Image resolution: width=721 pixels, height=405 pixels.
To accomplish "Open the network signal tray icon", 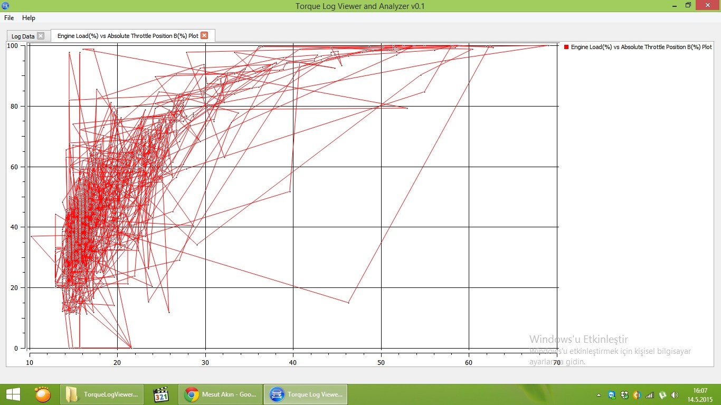I will [x=650, y=395].
